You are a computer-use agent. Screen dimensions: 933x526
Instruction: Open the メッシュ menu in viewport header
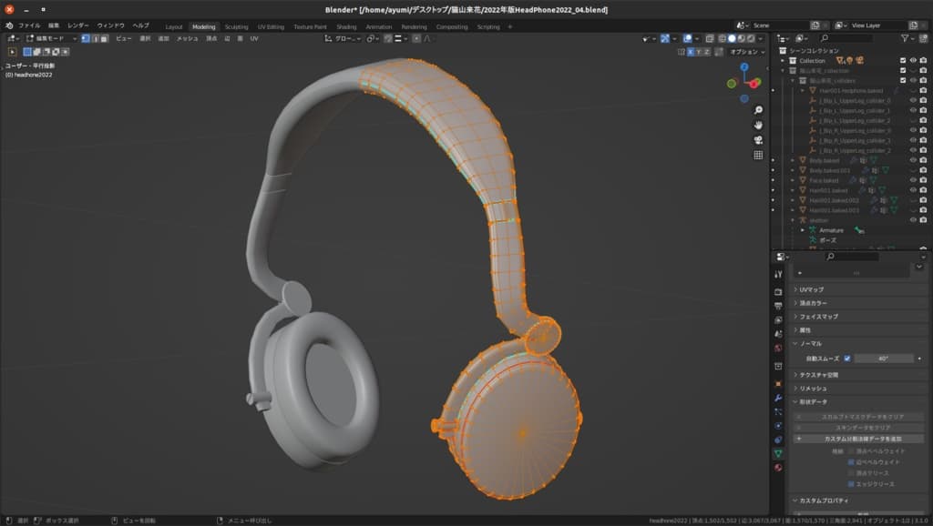point(187,39)
